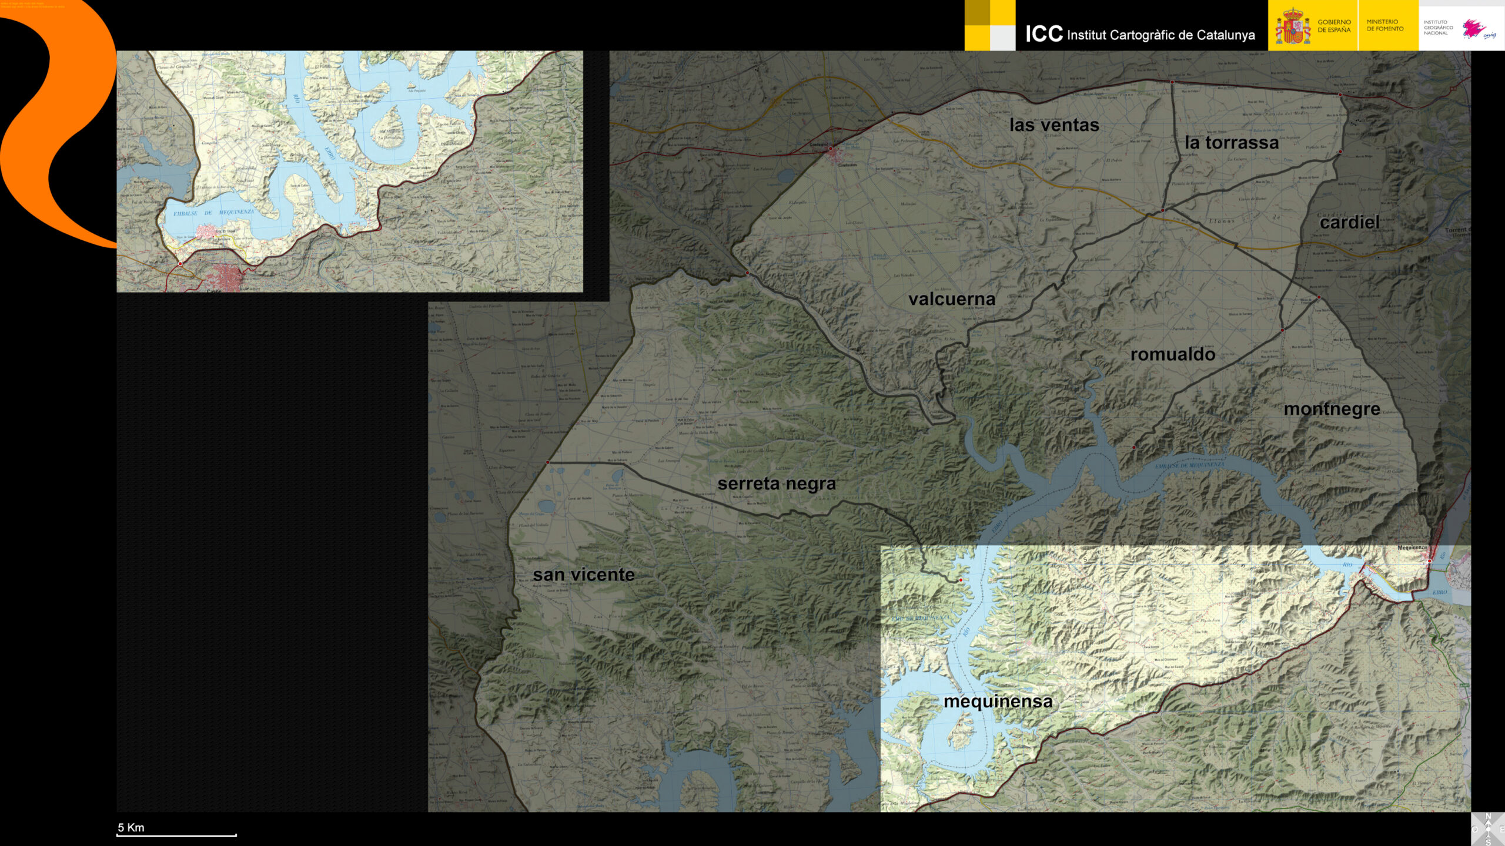Click the Instituto Geográfico Nacional pink logo
The image size is (1505, 846).
1474,28
